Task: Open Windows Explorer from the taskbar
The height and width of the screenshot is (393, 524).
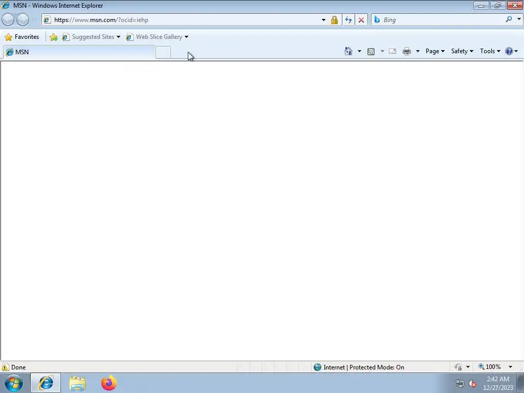Action: click(x=77, y=383)
